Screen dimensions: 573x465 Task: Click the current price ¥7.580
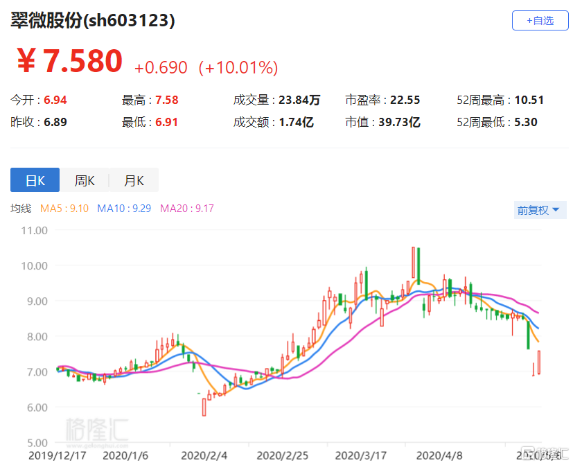coord(69,61)
